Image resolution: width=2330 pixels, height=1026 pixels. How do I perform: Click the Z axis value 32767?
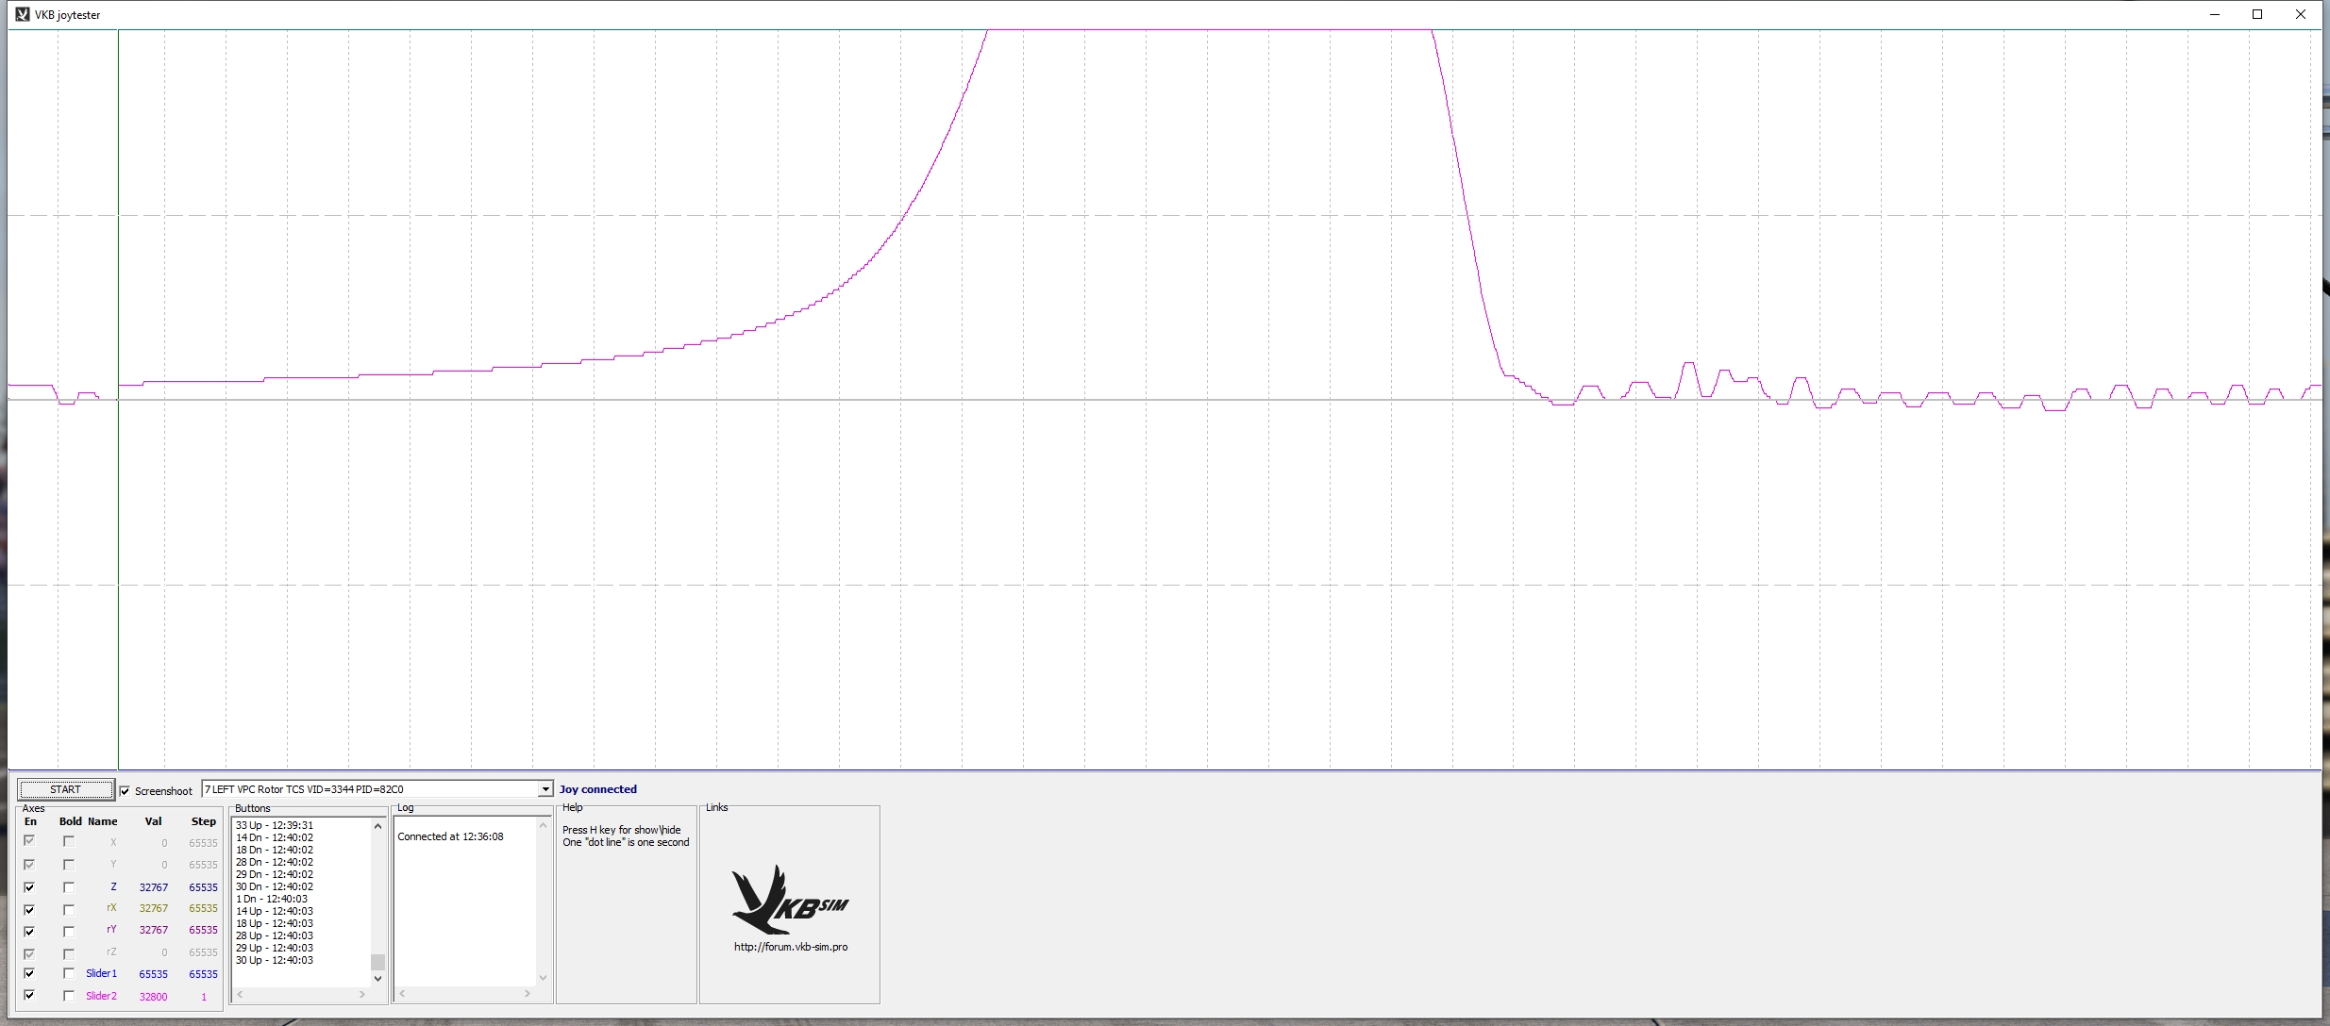153,887
